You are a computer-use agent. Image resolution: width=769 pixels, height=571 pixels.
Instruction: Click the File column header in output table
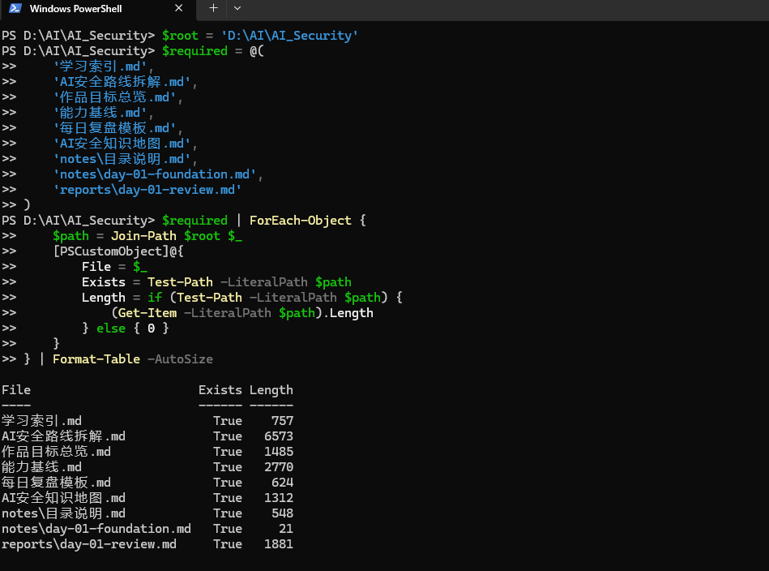16,390
